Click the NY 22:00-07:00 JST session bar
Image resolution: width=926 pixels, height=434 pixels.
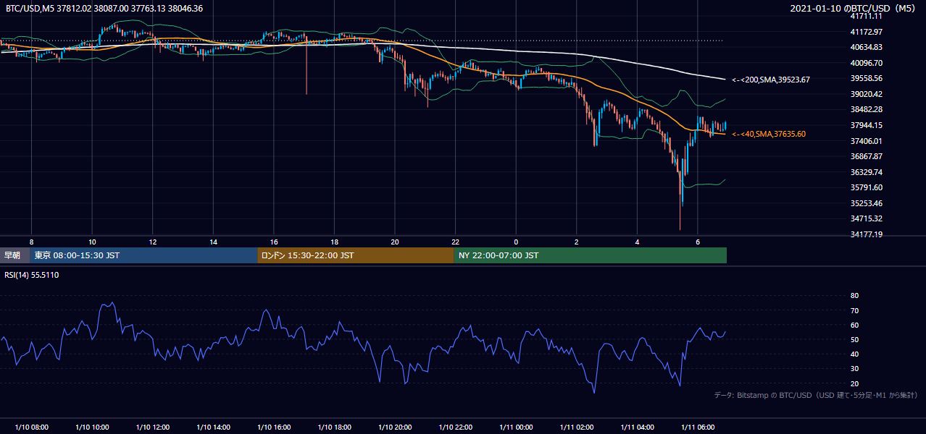pos(591,255)
